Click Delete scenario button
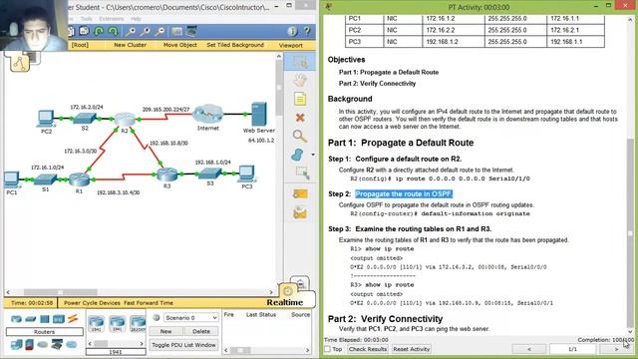 click(201, 331)
